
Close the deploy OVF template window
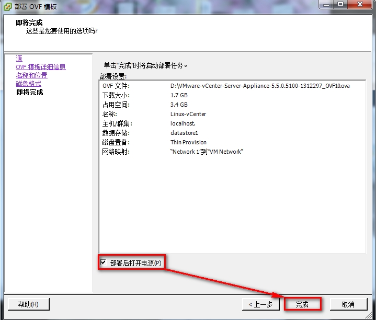(360, 5)
